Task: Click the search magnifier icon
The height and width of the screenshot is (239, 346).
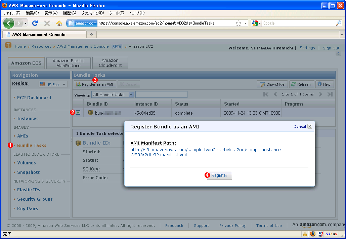Action: (x=339, y=23)
